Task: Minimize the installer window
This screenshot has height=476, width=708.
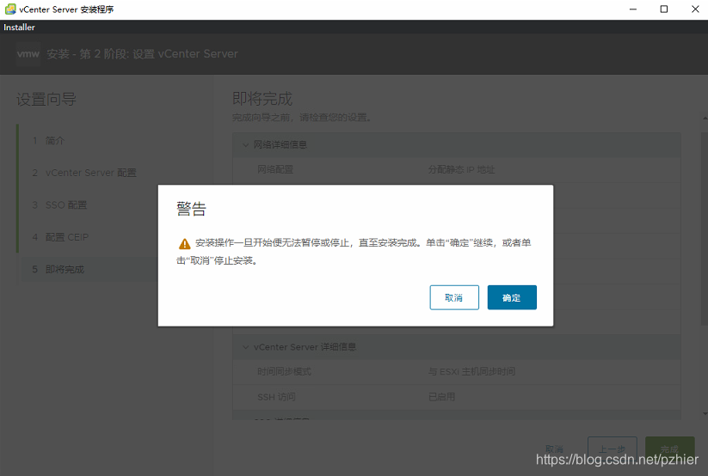Action: click(x=633, y=9)
